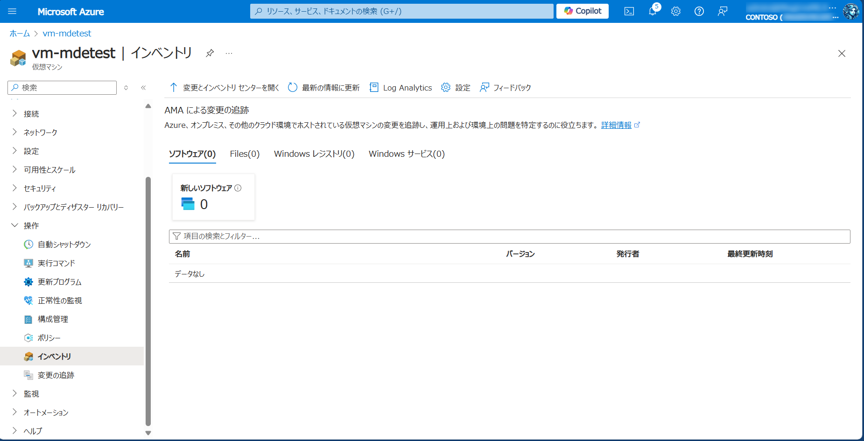Click the Copilot button
Viewport: 864px width, 441px height.
pyautogui.click(x=582, y=11)
